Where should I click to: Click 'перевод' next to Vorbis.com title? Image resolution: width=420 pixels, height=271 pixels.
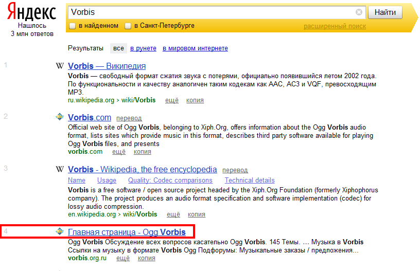tap(129, 118)
